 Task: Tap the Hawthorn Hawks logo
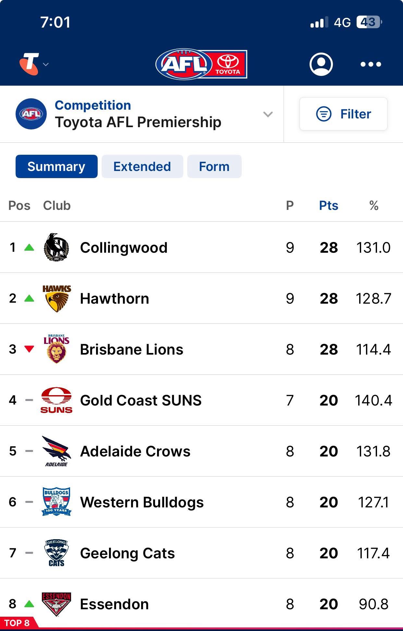56,298
